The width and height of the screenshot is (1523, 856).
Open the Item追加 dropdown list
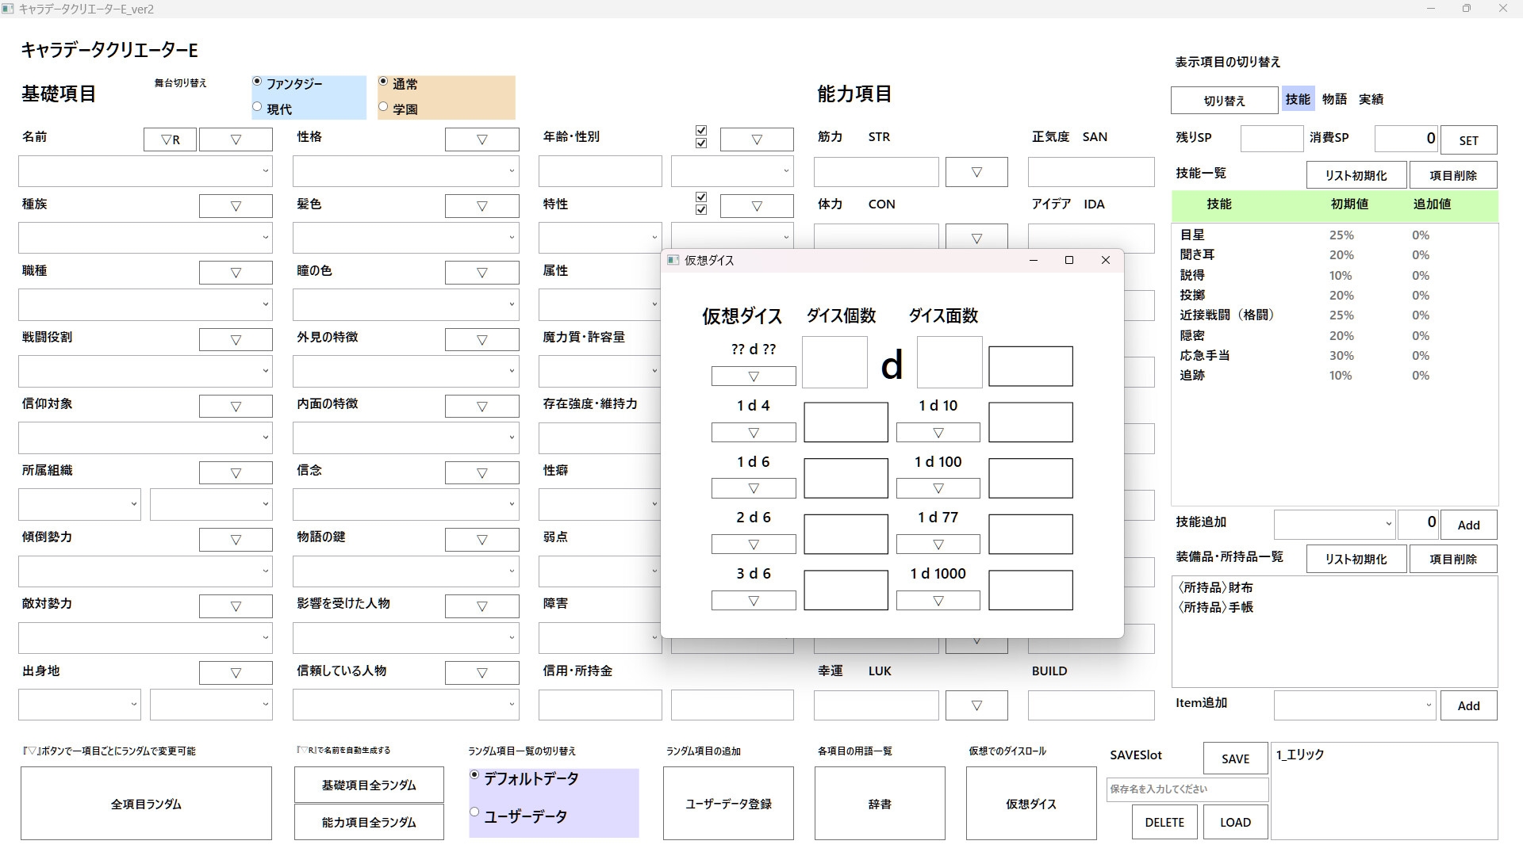pos(1429,705)
